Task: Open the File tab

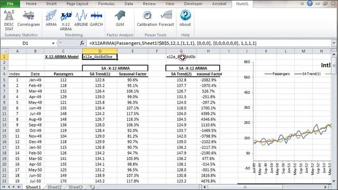Action: pyautogui.click(x=10, y=4)
